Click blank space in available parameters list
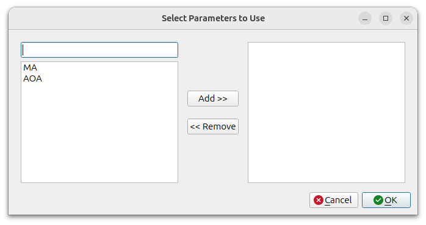This screenshot has height=225, width=426. pyautogui.click(x=99, y=133)
